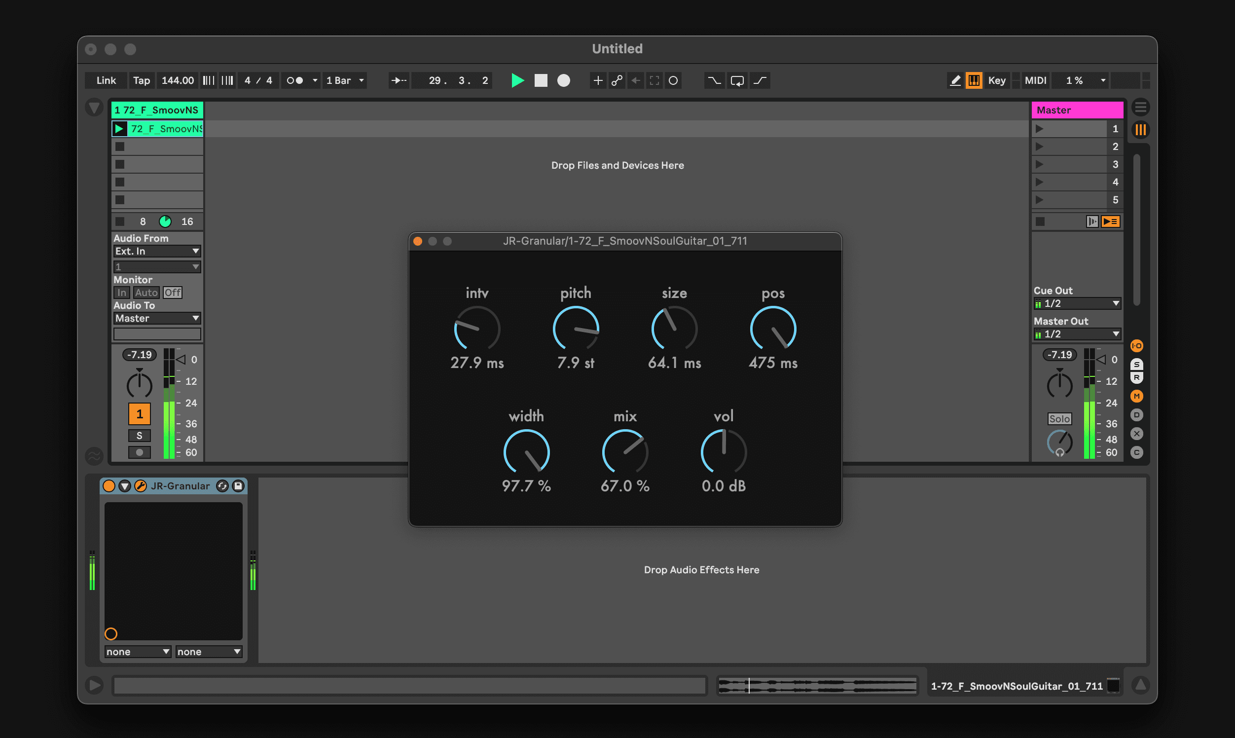Image resolution: width=1235 pixels, height=738 pixels.
Task: Switch to MIDI map mode
Action: click(x=1035, y=80)
